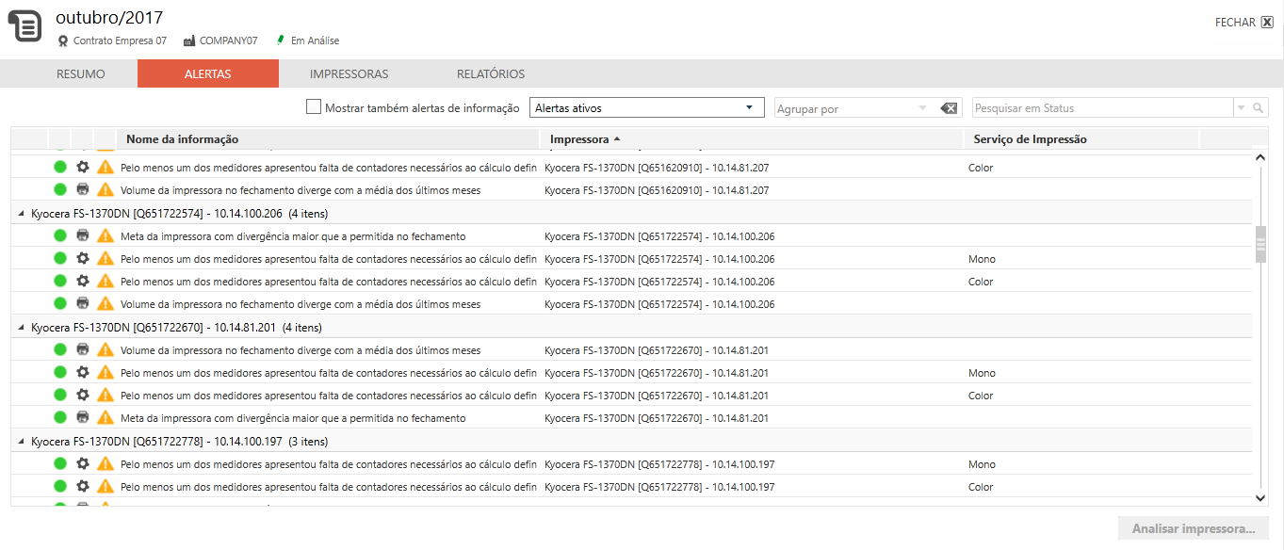This screenshot has width=1284, height=550.
Task: Sort by the 'Serviço de Impressão' column header
Action: [1030, 139]
